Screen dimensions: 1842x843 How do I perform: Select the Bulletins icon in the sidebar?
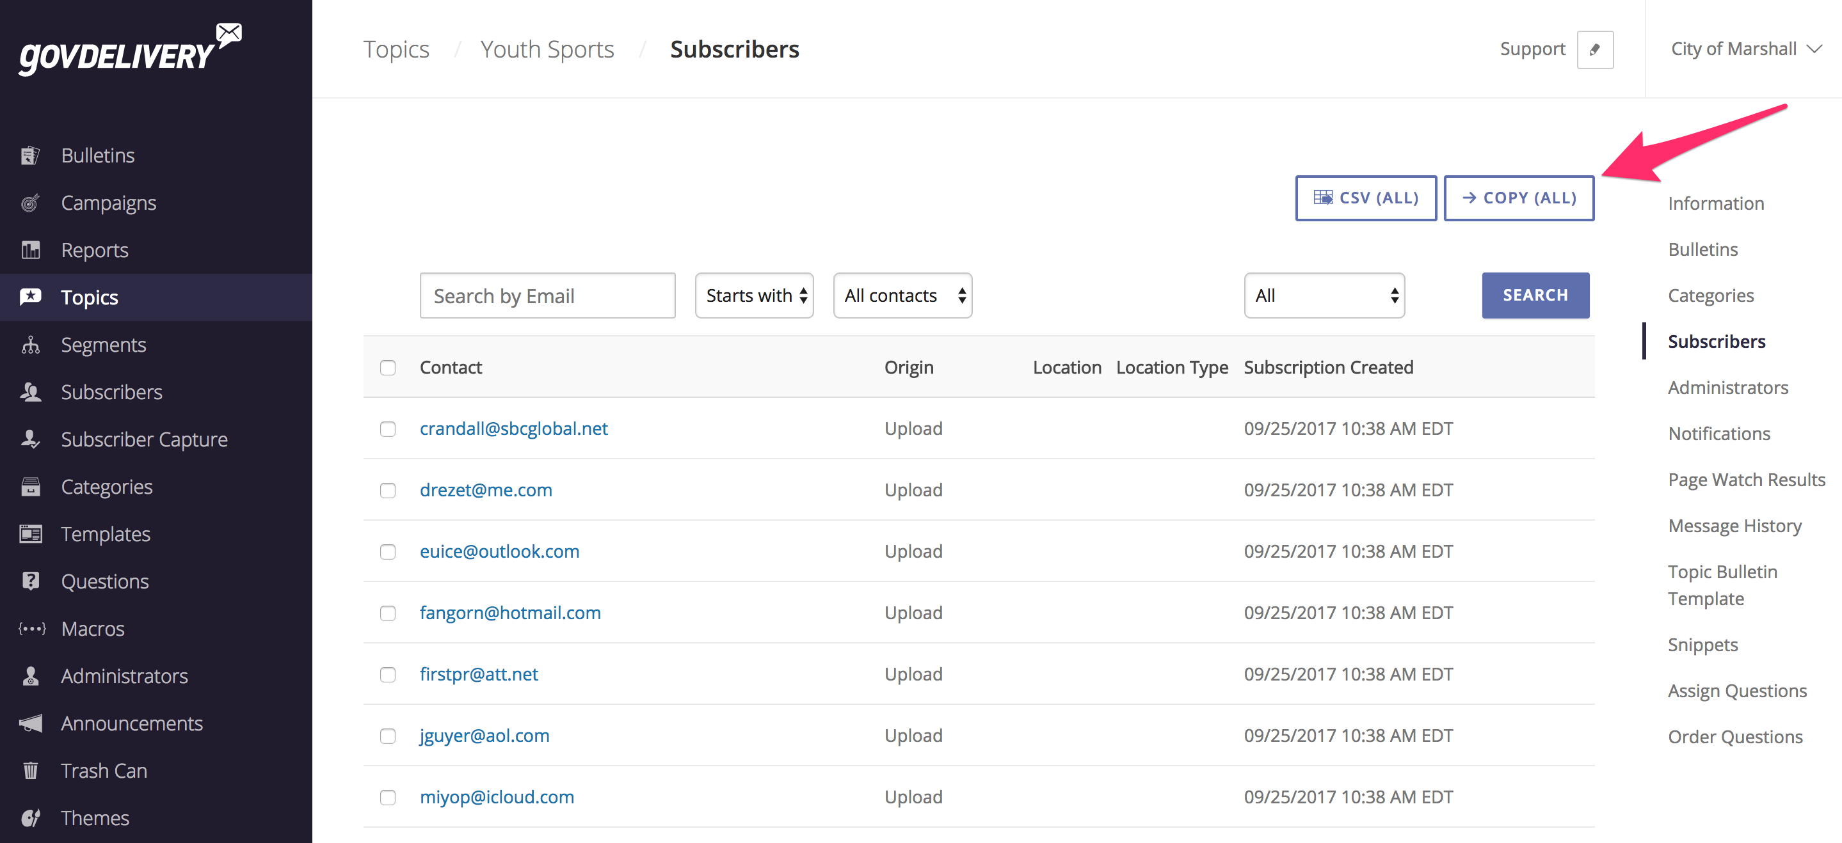(x=31, y=155)
